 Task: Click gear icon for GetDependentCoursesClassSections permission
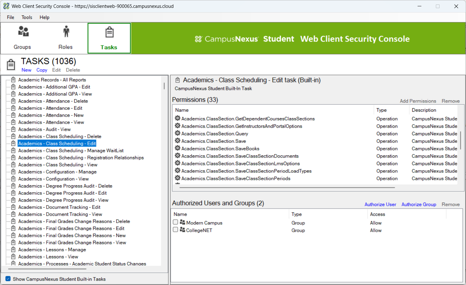[x=178, y=118]
